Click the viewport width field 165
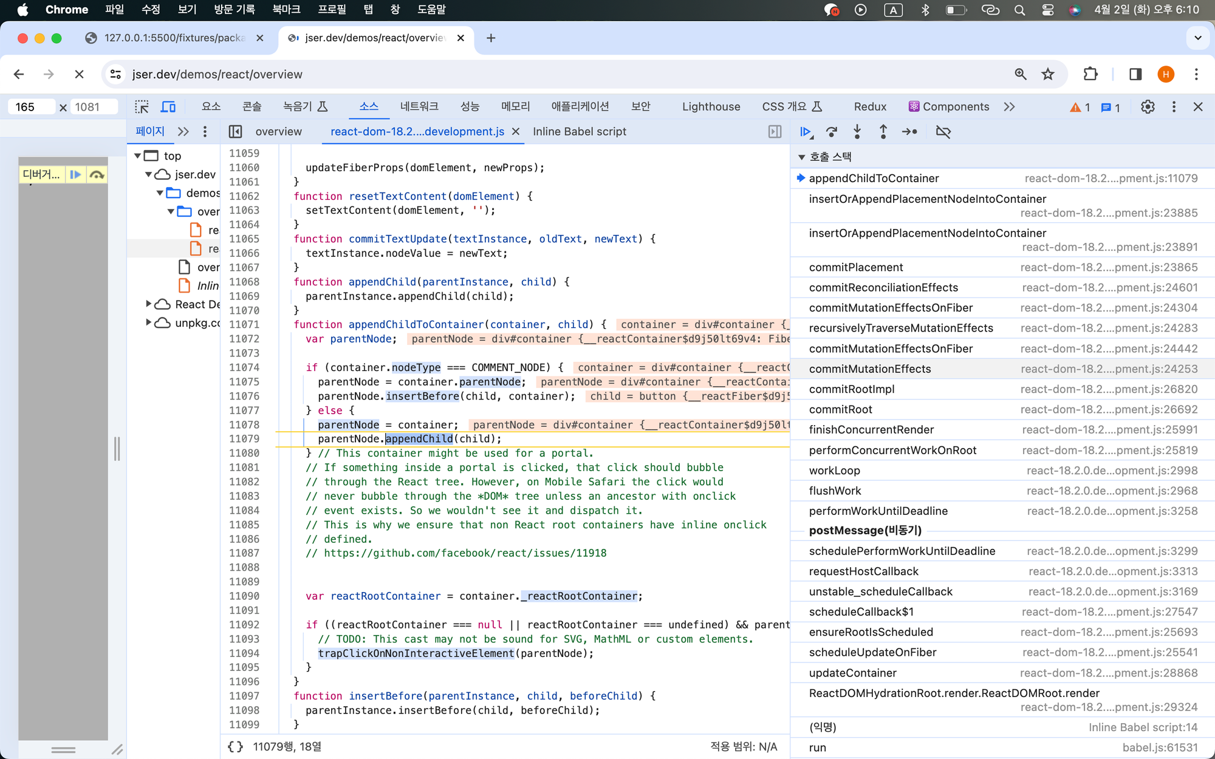The width and height of the screenshot is (1215, 759). point(30,107)
